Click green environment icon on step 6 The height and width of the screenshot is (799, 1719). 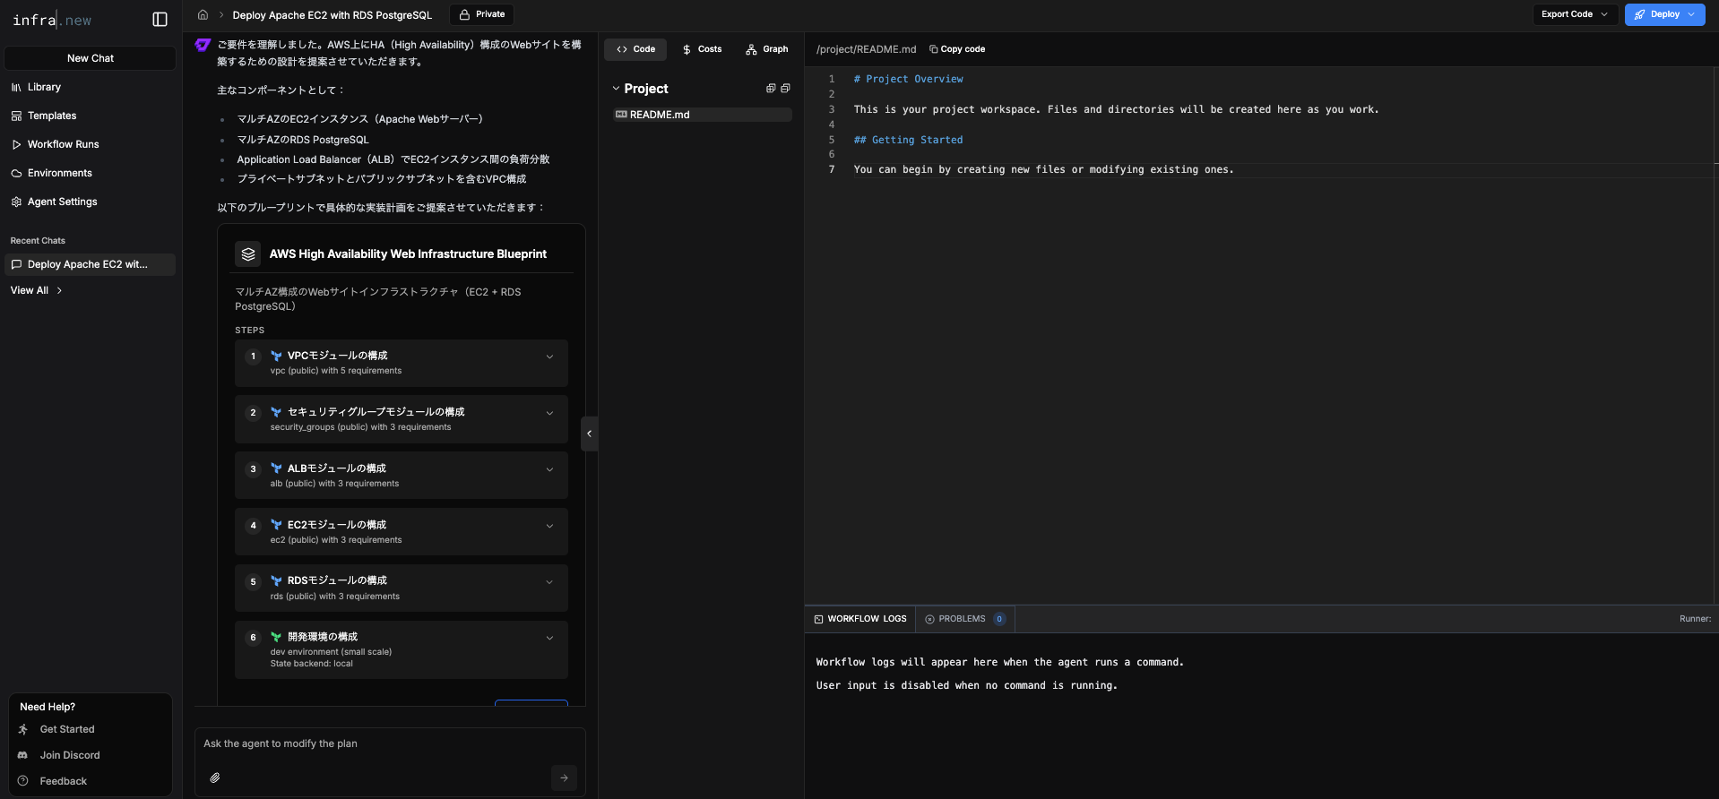[x=276, y=638]
